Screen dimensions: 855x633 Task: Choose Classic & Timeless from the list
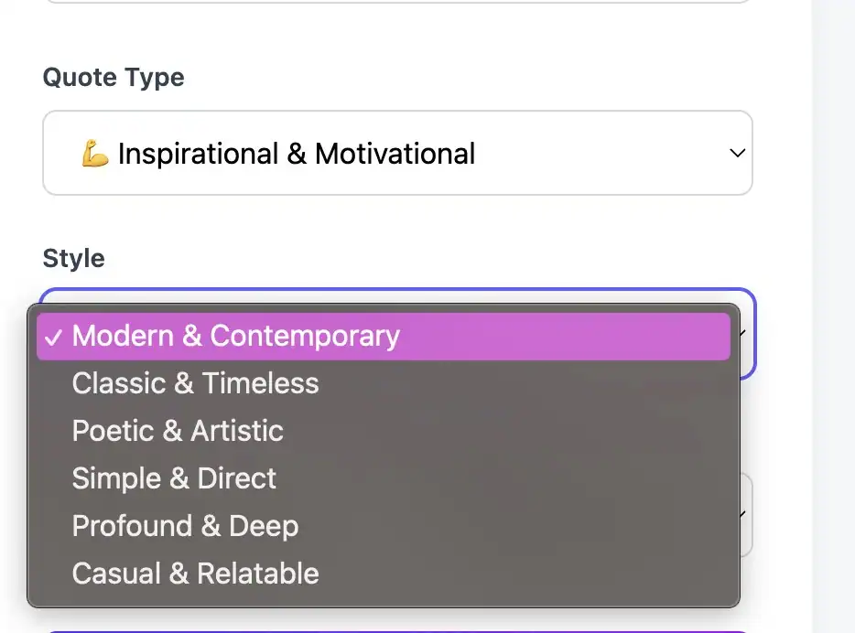[195, 383]
